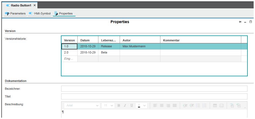This screenshot has width=255, height=119.
Task: Sort by the Datum column header
Action: [x=88, y=40]
